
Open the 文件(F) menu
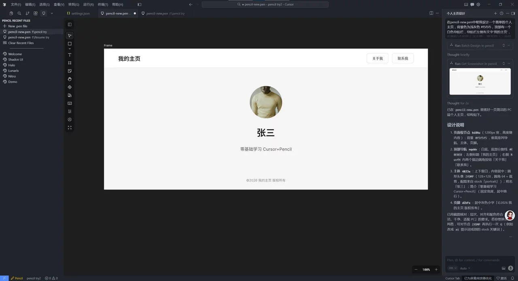click(x=15, y=4)
